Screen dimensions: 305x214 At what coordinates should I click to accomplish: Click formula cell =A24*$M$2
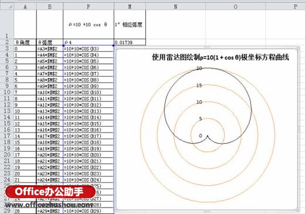(x=50, y=180)
